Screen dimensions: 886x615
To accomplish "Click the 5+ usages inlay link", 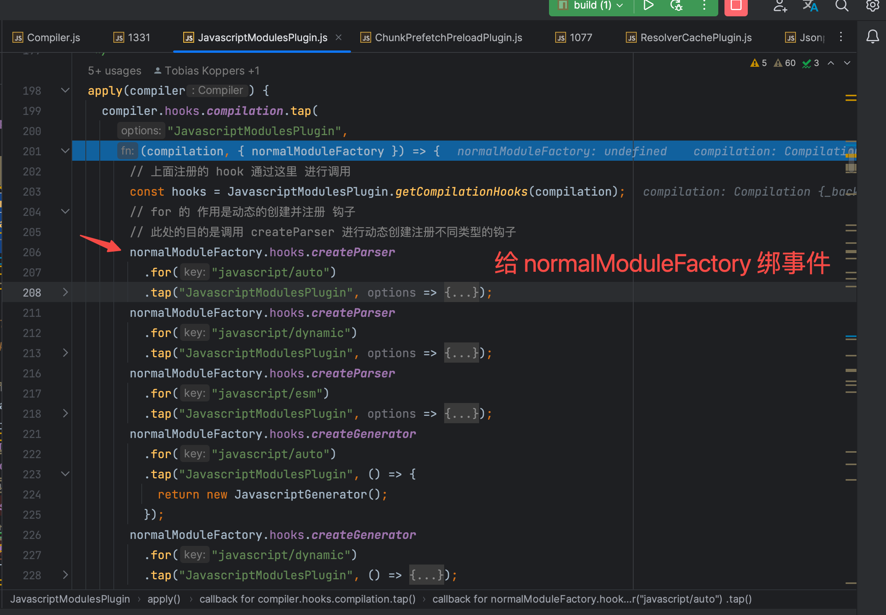I will tap(115, 71).
